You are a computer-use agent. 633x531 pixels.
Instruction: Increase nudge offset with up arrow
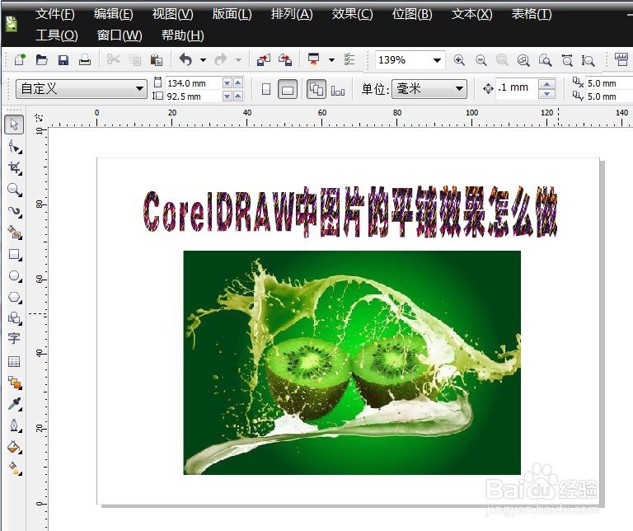coord(546,84)
